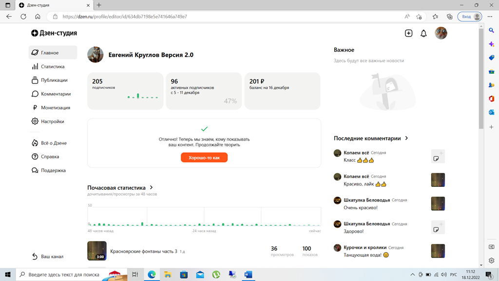Go back to Ваш канал
The image size is (499, 281).
[48, 257]
